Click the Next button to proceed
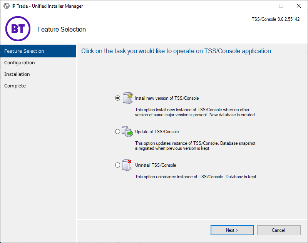308x243 pixels. (x=232, y=230)
